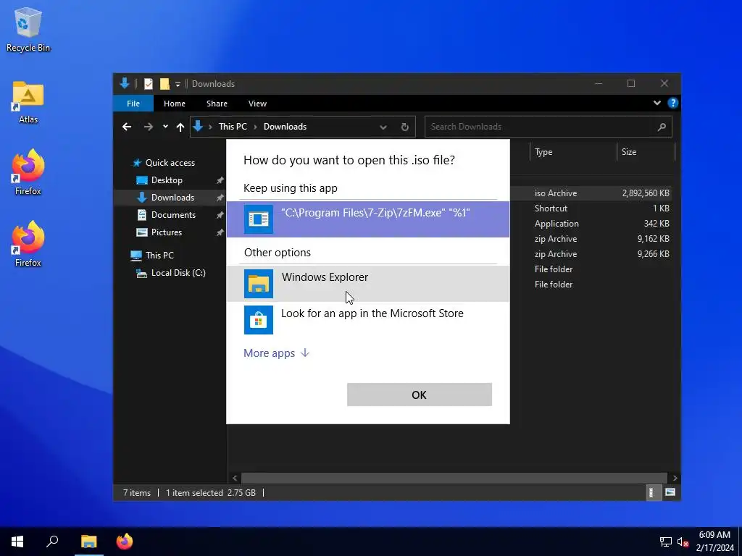Open Desktop in the navigation pane

(167, 180)
